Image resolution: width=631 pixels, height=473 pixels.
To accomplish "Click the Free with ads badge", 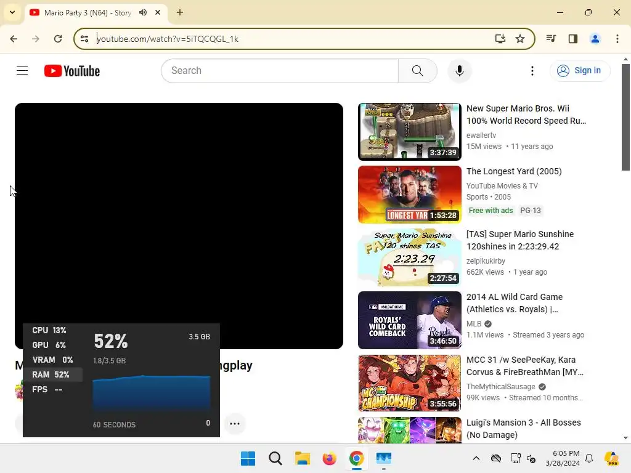I will coord(491,211).
